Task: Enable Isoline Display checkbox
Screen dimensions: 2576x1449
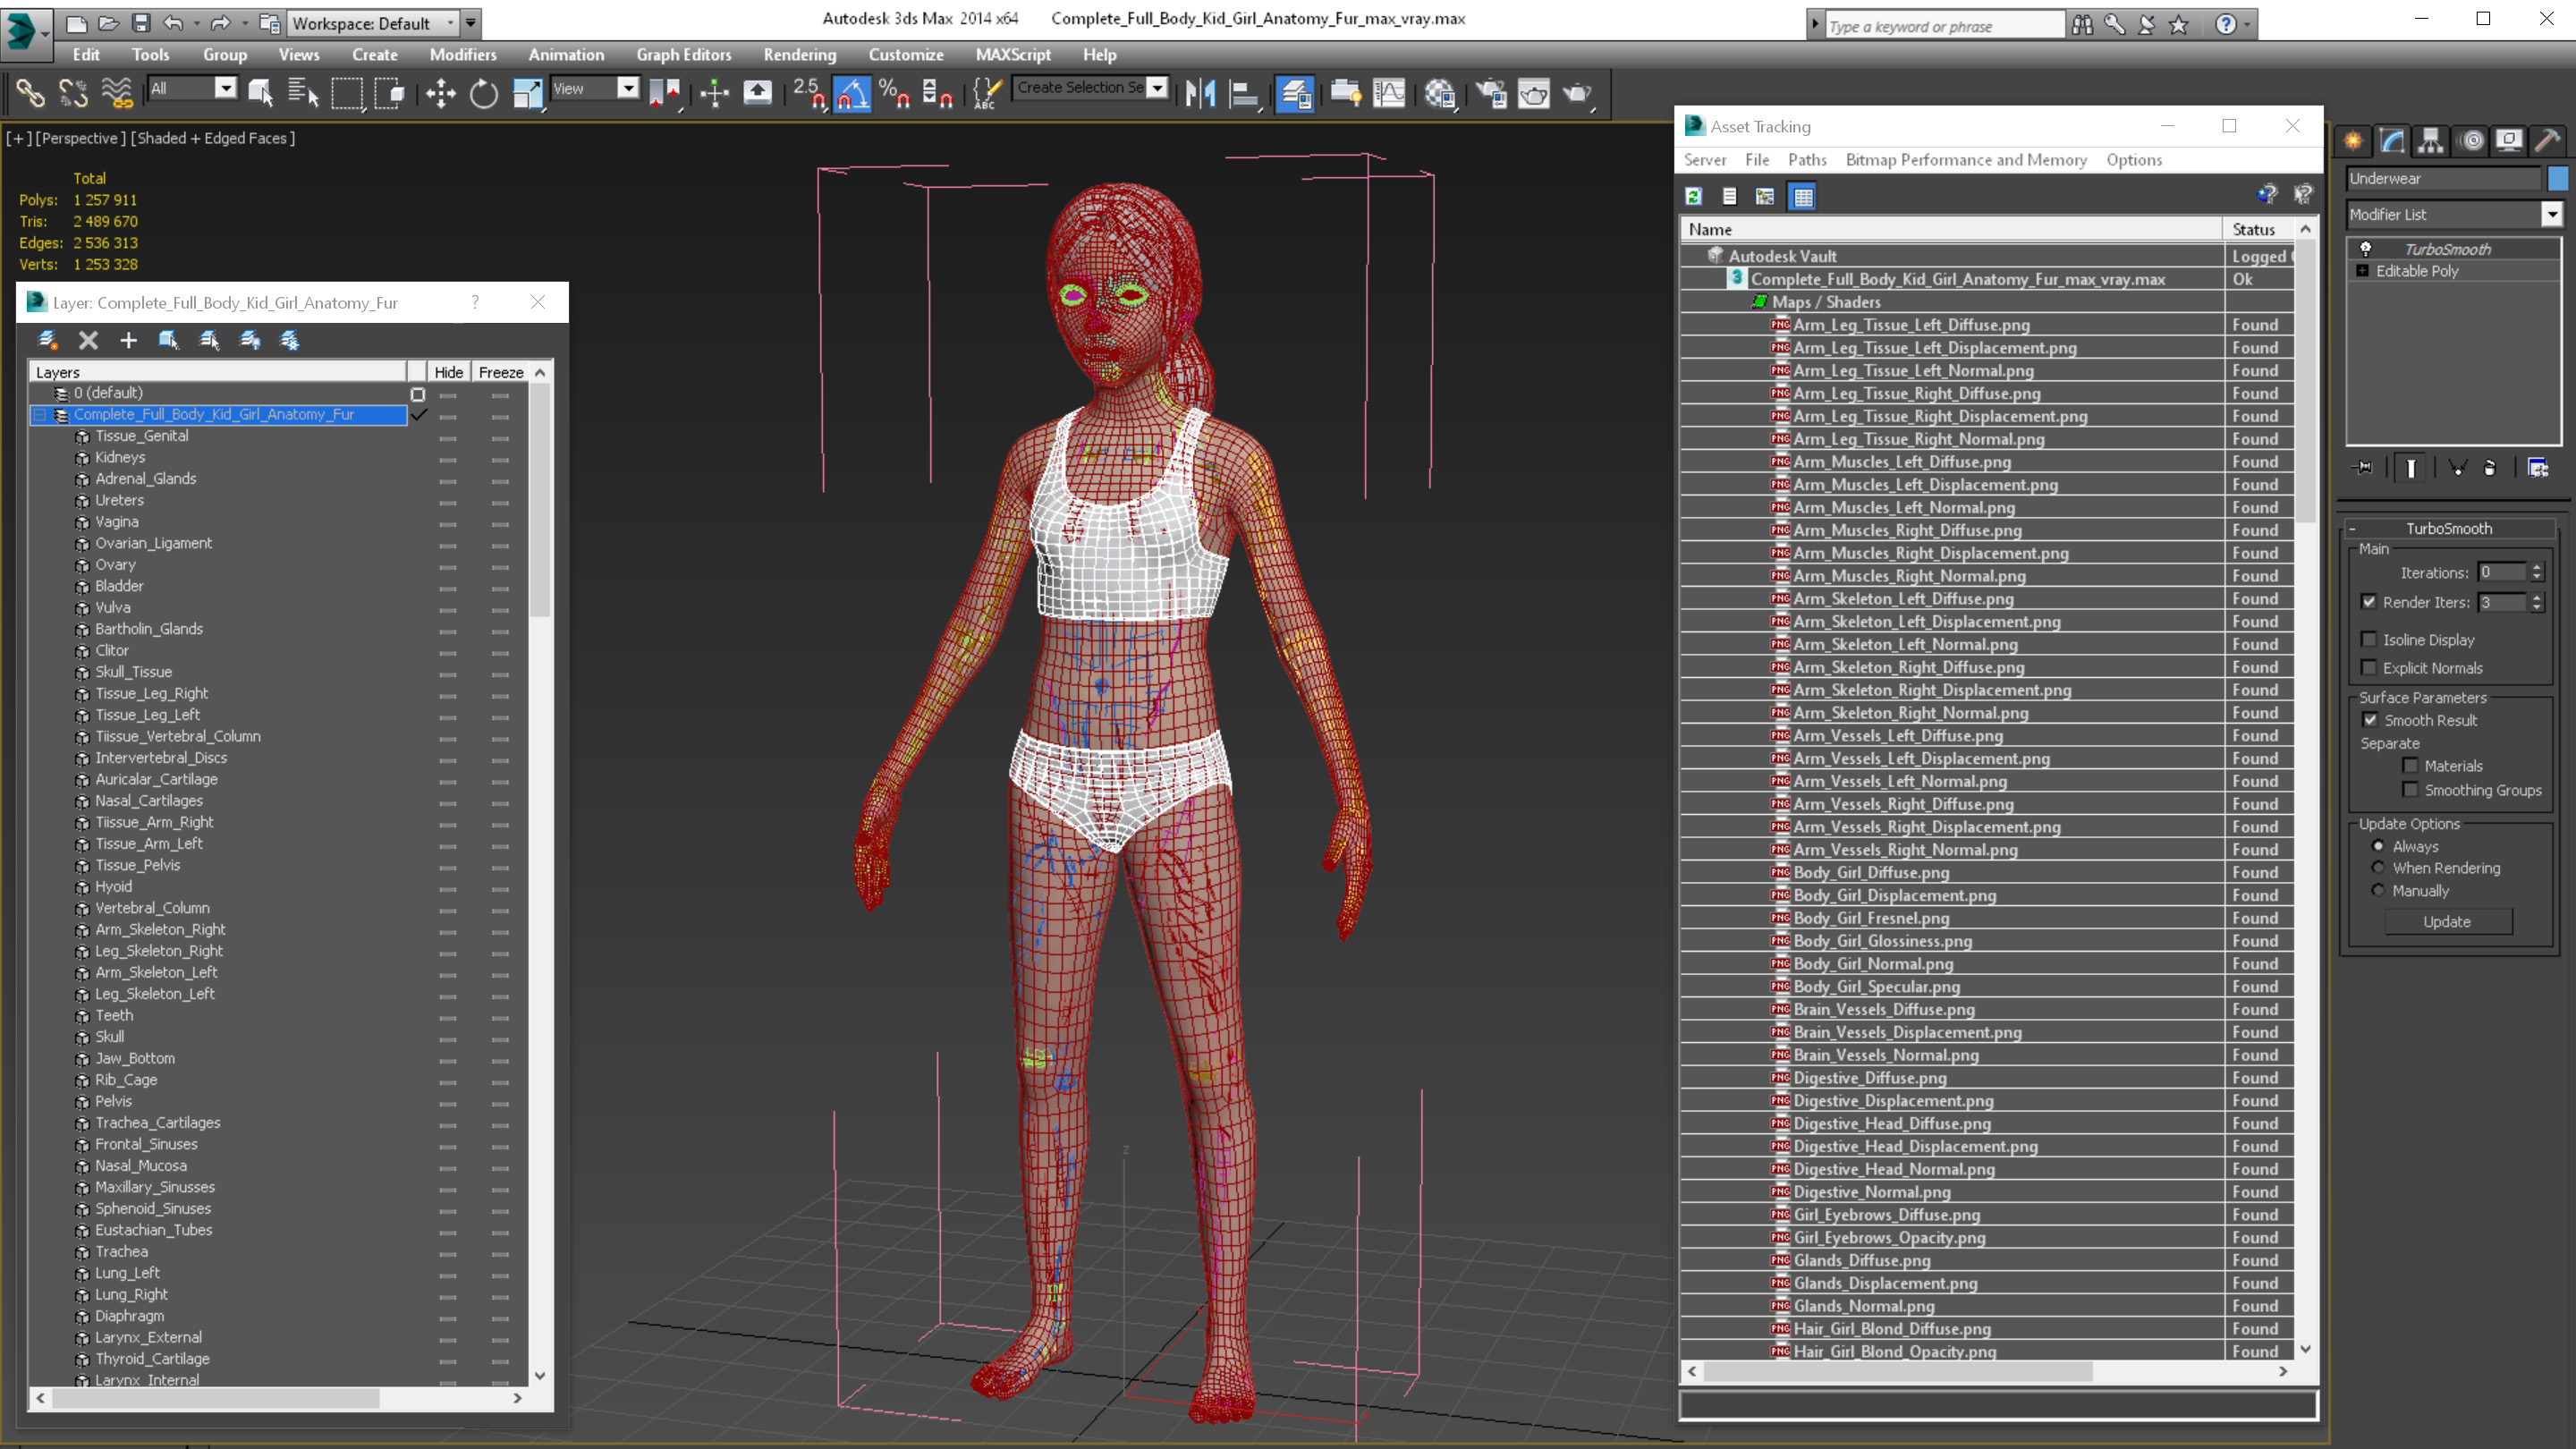Action: [2369, 640]
